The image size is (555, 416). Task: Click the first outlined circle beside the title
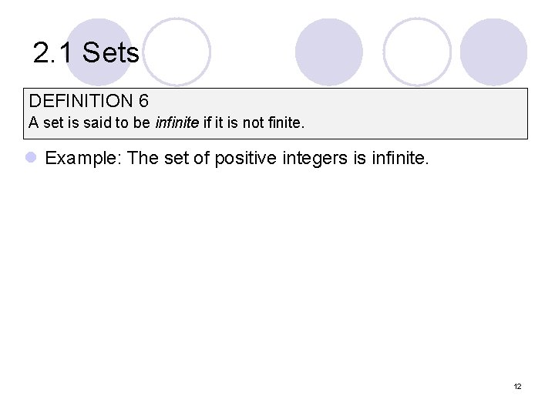(177, 52)
